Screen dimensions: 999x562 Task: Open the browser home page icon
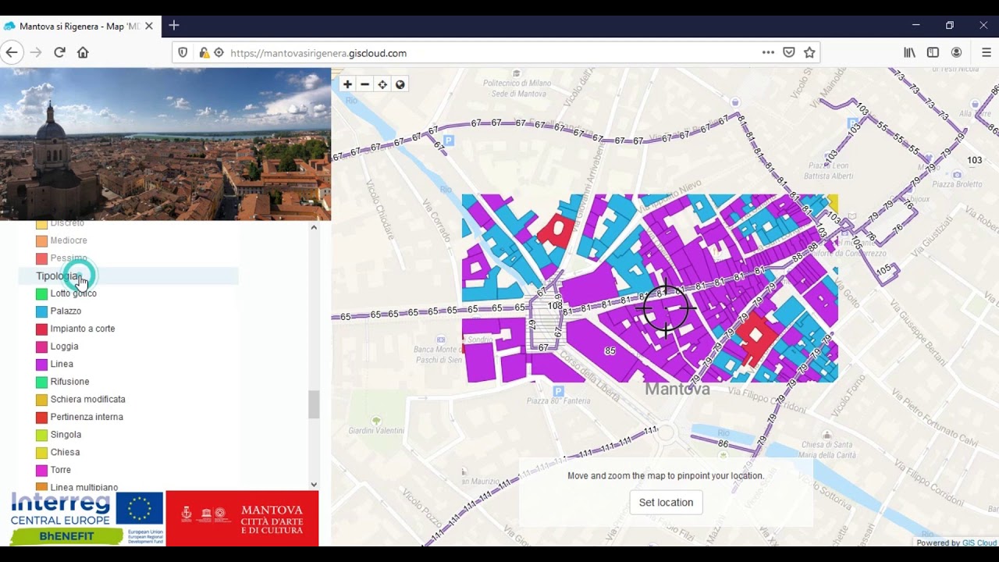[x=83, y=52]
